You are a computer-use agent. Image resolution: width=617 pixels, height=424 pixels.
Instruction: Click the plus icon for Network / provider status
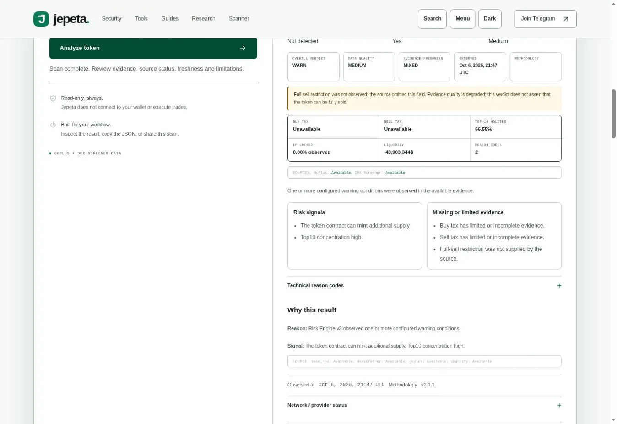(x=559, y=405)
